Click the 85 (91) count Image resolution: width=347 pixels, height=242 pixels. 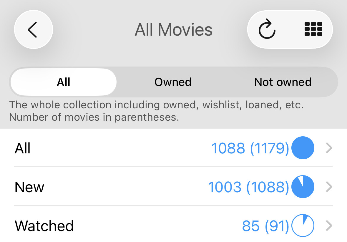tap(265, 226)
